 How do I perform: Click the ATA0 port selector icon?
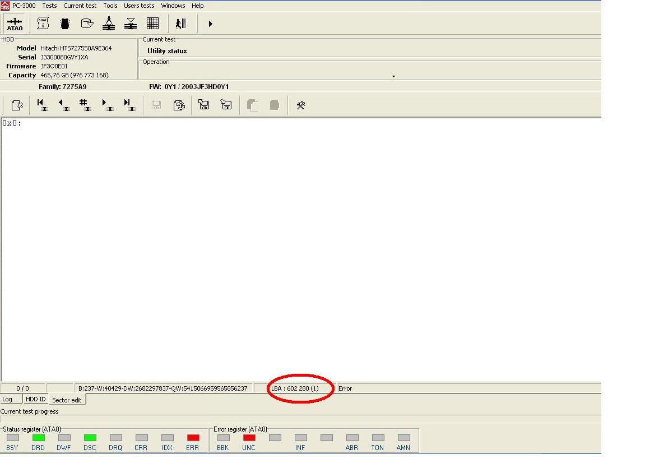[x=15, y=24]
